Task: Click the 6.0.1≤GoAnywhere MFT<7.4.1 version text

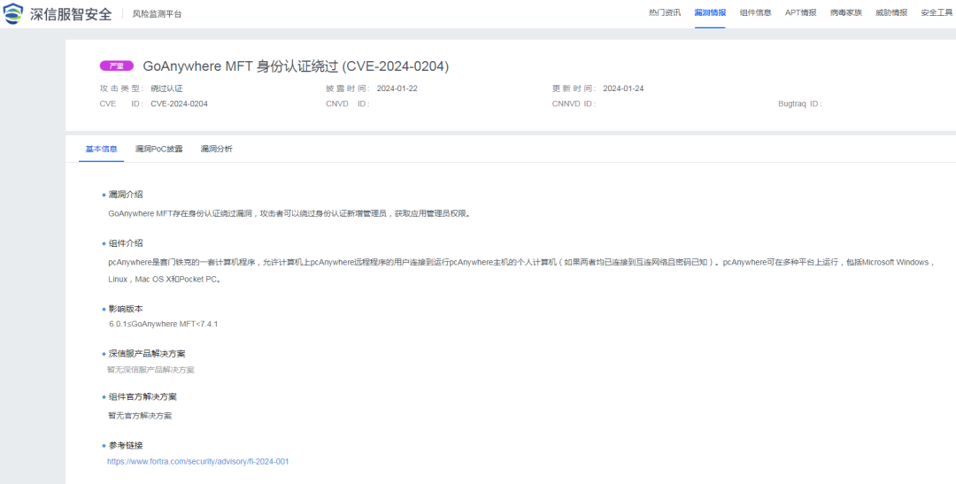Action: tap(164, 324)
